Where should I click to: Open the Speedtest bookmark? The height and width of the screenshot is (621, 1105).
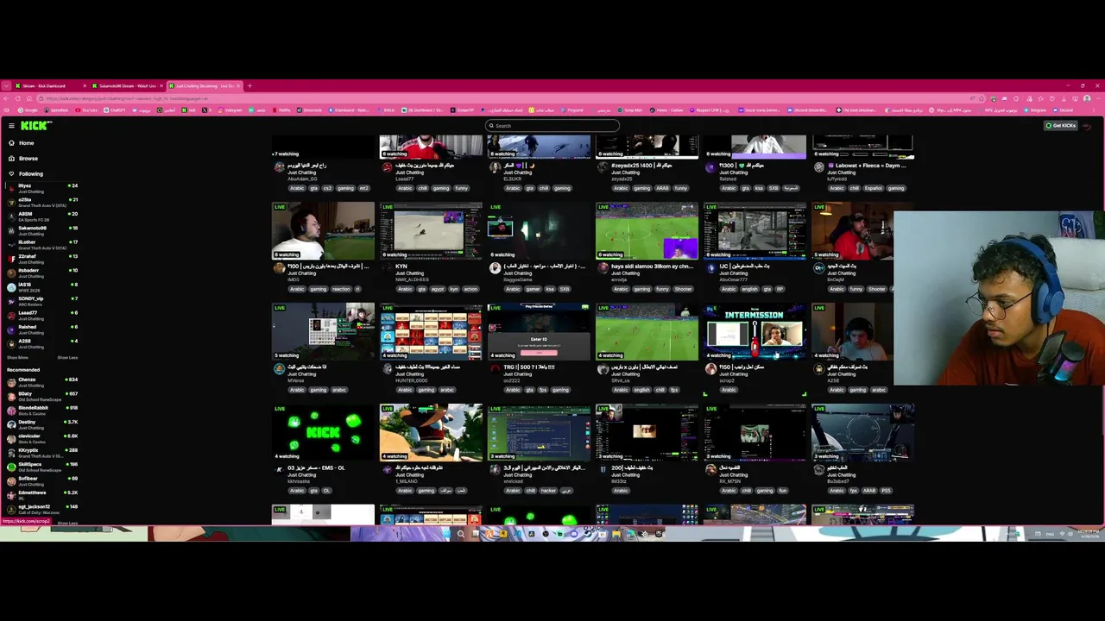(57, 110)
